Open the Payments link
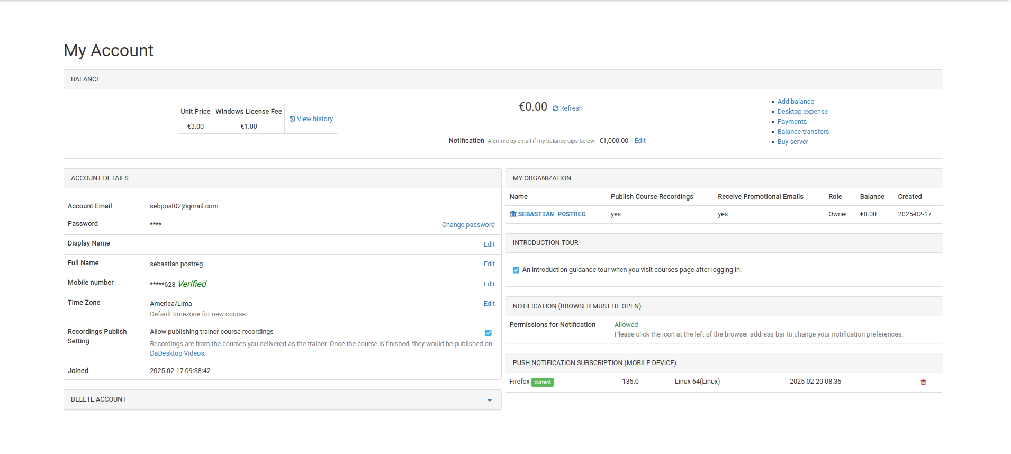This screenshot has width=1011, height=454. click(x=791, y=122)
